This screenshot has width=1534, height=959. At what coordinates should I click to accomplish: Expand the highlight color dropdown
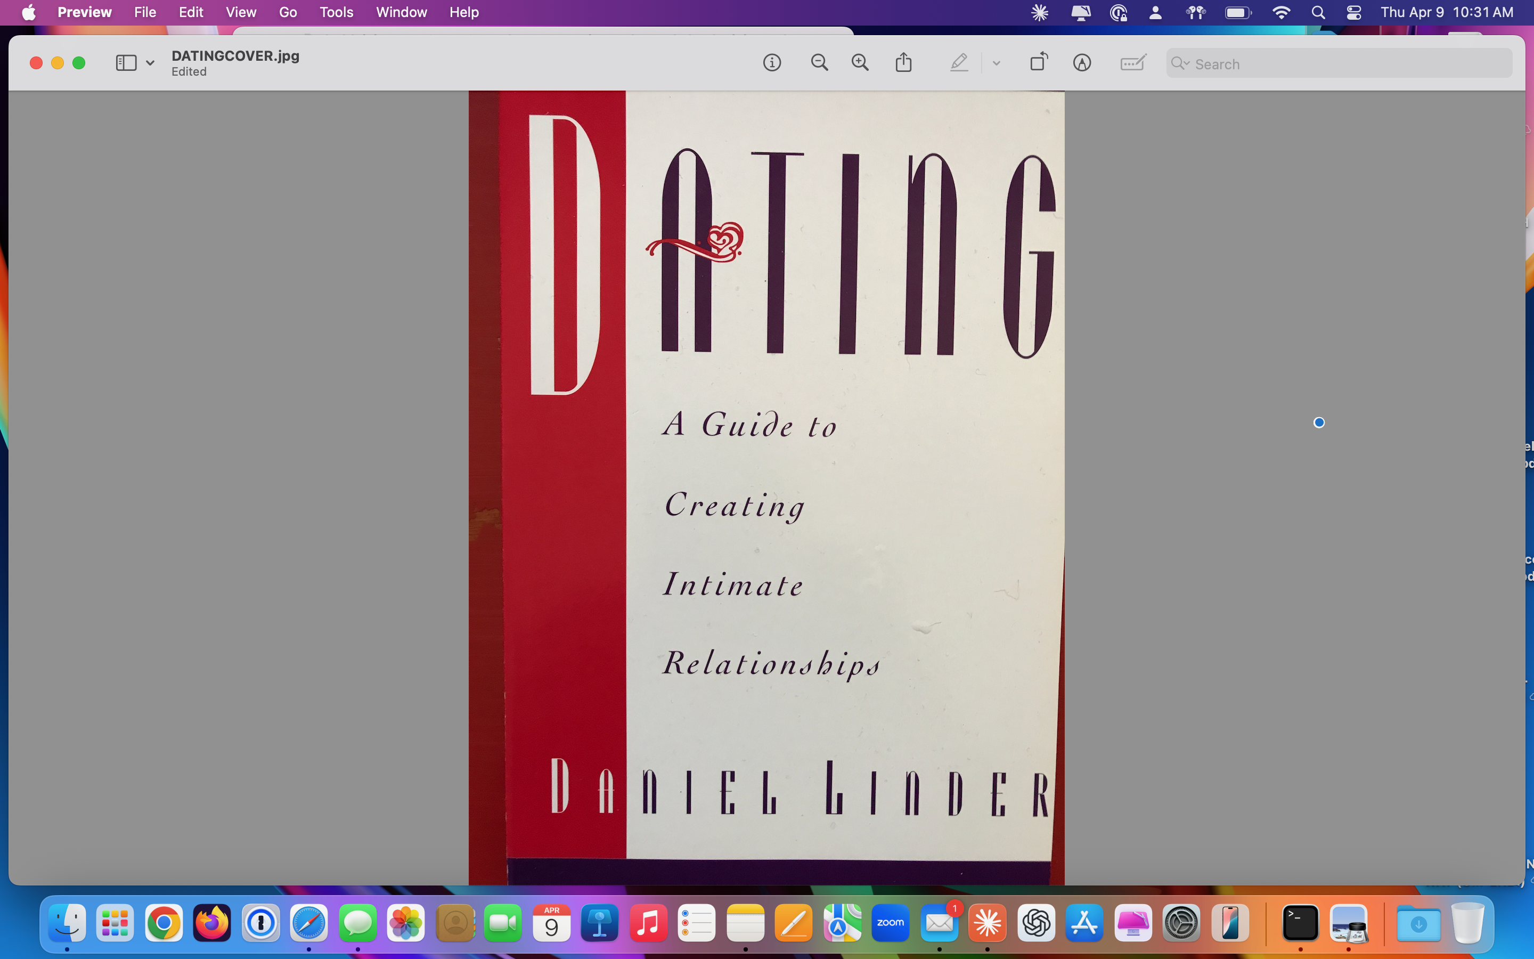(995, 62)
